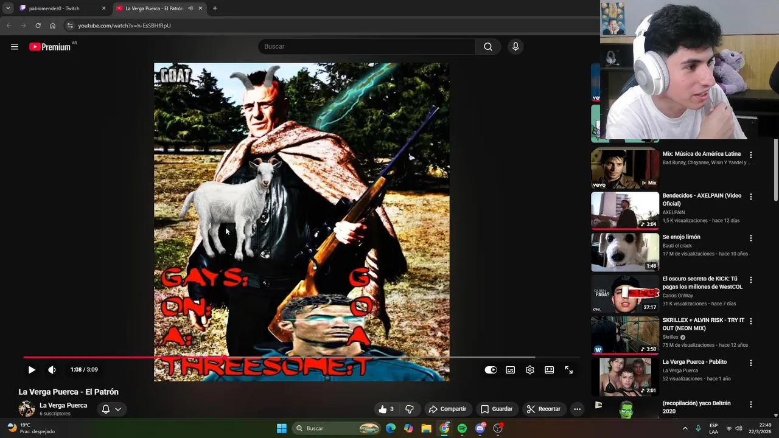Play SKRILLEX + ALVIN RISK video
This screenshot has width=779, height=438.
(625, 335)
